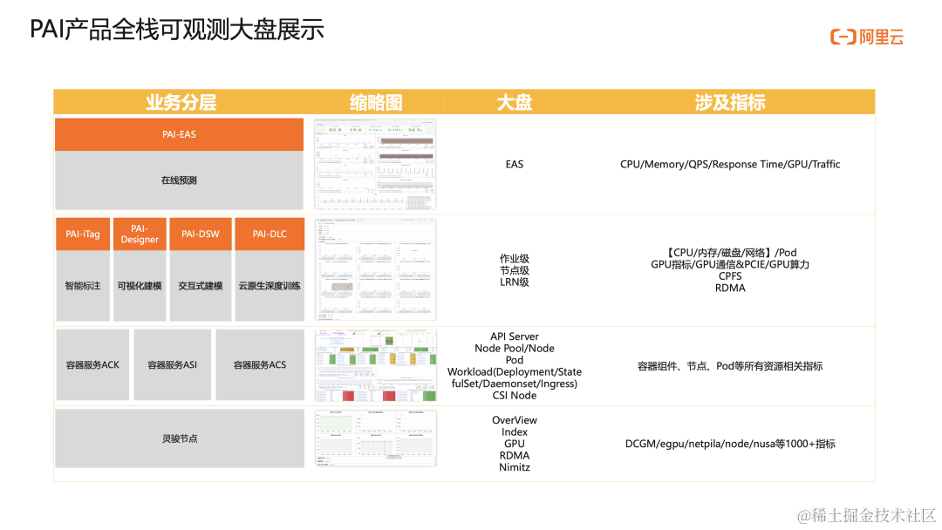
Task: Click the EAS dashboard name cell
Action: 515,165
